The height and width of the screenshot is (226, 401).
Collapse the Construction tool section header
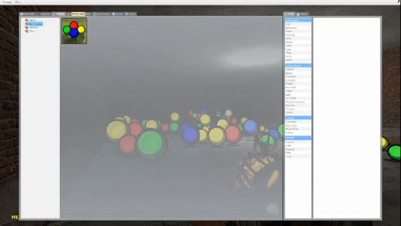298,65
